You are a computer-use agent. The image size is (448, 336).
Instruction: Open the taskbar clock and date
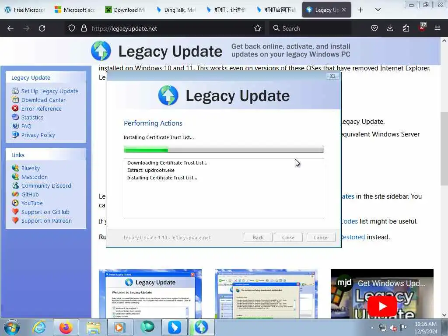[x=426, y=328]
